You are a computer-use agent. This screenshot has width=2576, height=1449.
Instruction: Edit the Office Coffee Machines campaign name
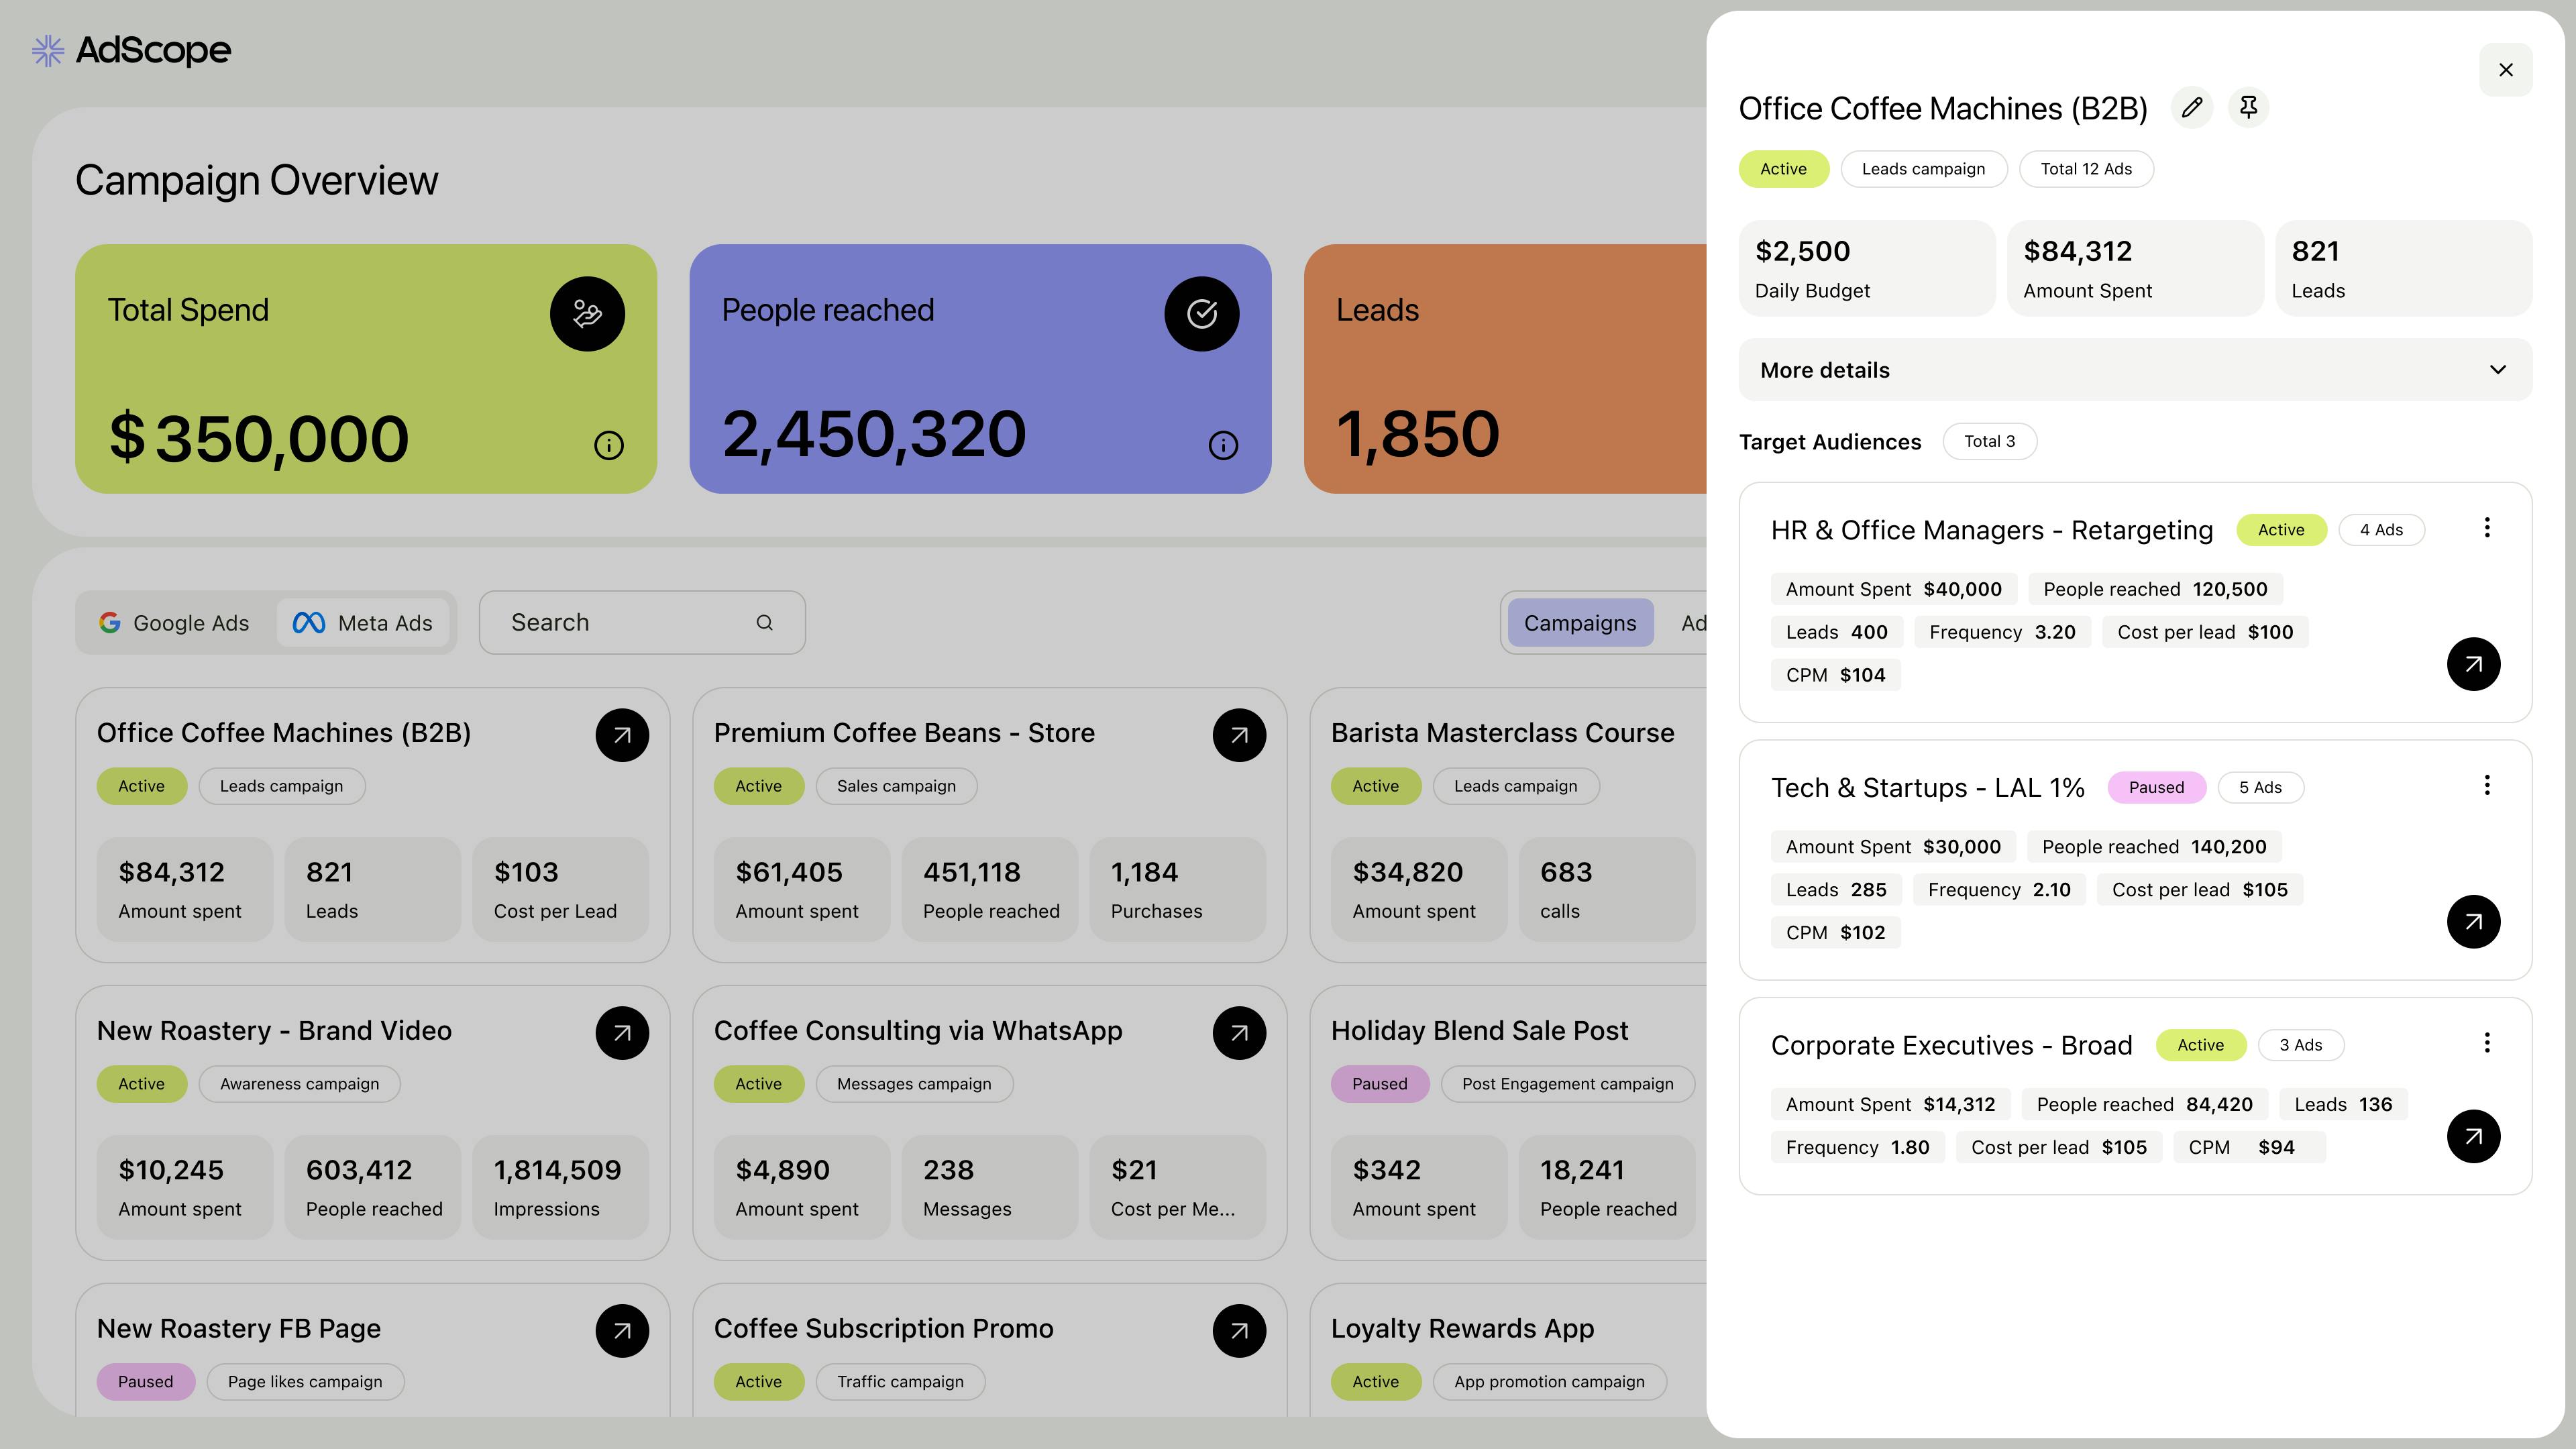2192,108
